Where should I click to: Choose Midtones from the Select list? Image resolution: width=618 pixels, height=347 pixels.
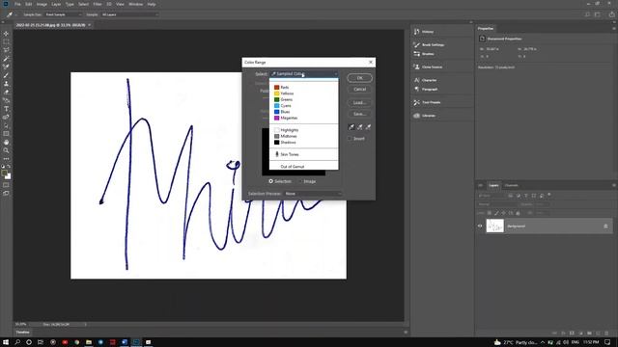click(x=303, y=136)
